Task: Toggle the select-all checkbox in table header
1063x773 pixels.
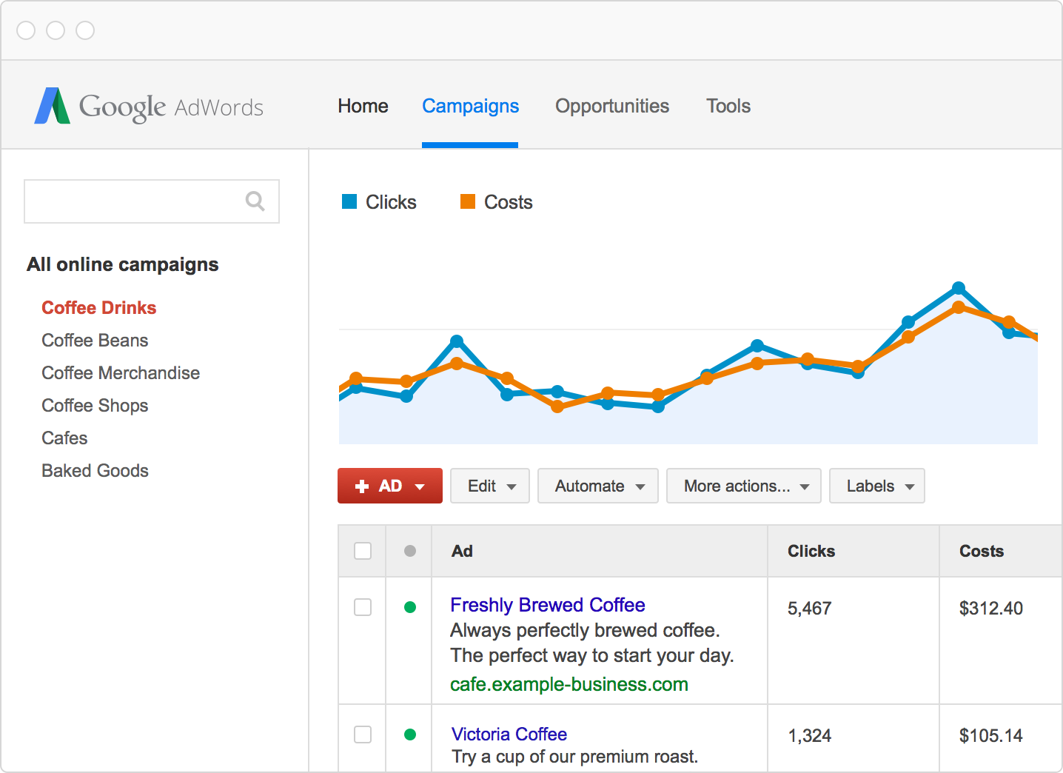Action: [x=363, y=551]
